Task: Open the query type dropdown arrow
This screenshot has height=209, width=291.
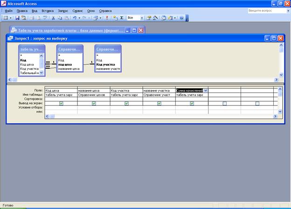Action: click(101, 18)
